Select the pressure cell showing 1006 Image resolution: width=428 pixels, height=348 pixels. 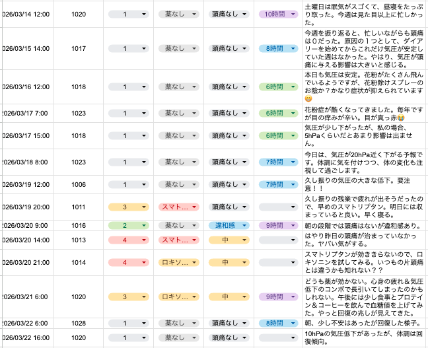[x=79, y=185]
